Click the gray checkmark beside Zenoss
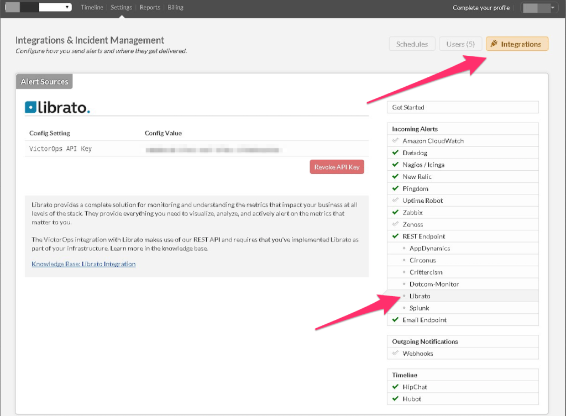This screenshot has height=416, width=566. [x=395, y=224]
